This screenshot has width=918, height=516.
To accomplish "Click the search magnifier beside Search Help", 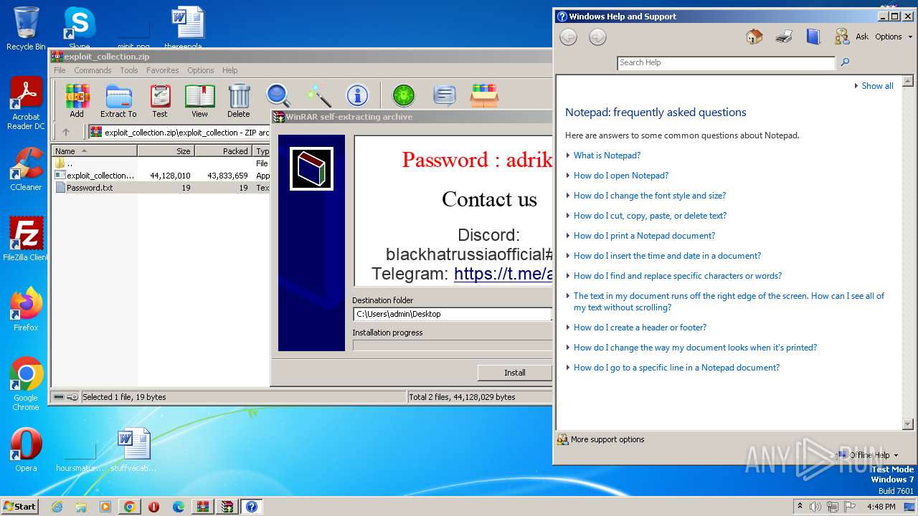I will [x=845, y=62].
